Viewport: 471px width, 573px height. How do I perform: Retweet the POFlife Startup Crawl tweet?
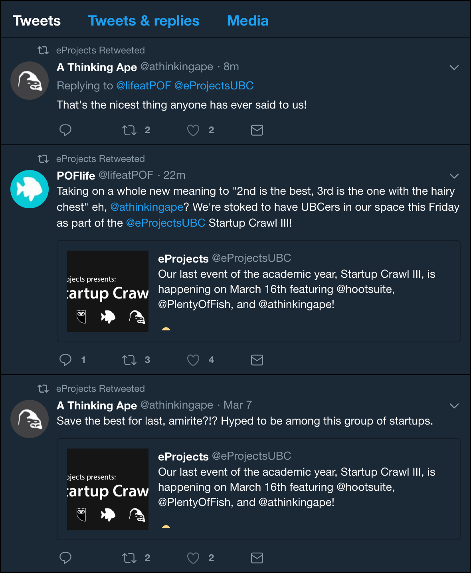coord(129,360)
